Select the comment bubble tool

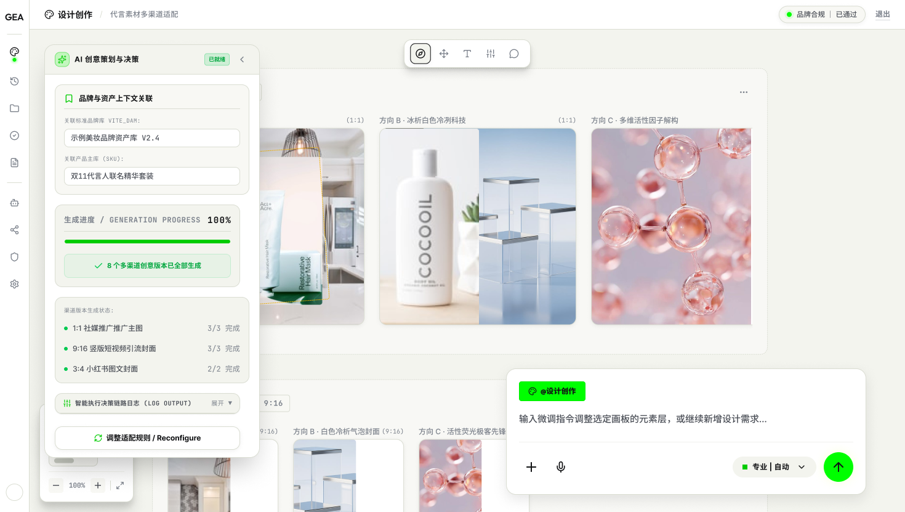pyautogui.click(x=514, y=54)
